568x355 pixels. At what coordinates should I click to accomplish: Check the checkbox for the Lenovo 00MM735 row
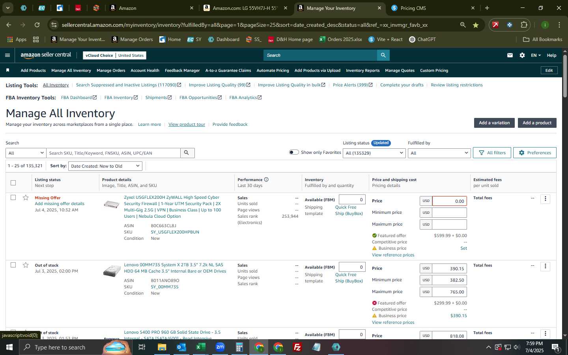click(x=13, y=265)
